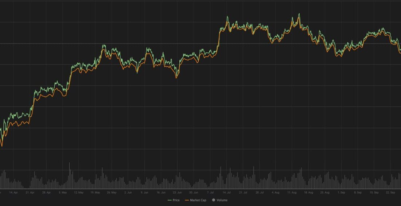The image size is (401, 206).
Task: Click the grey Volume circle legend icon
Action: pyautogui.click(x=214, y=200)
